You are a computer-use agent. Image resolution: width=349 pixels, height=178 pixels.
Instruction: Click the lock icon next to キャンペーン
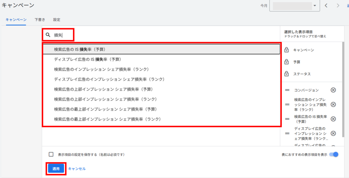point(287,50)
